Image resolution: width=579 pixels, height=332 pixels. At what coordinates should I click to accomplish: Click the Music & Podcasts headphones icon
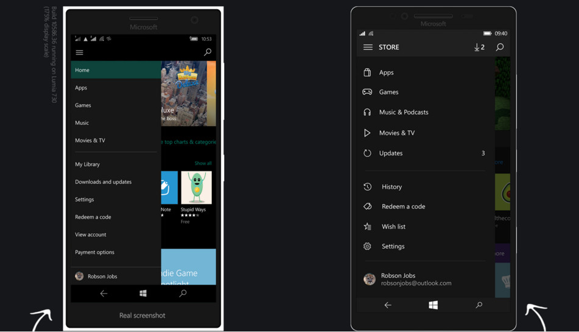pos(367,112)
